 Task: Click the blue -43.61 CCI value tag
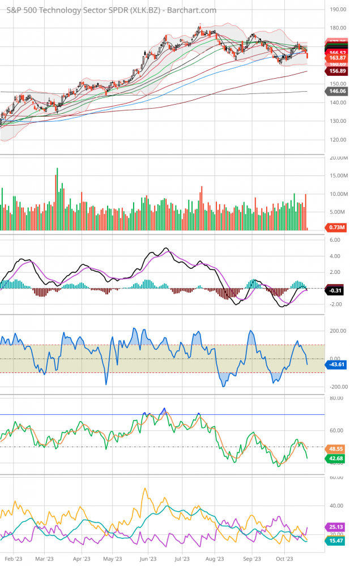click(336, 365)
